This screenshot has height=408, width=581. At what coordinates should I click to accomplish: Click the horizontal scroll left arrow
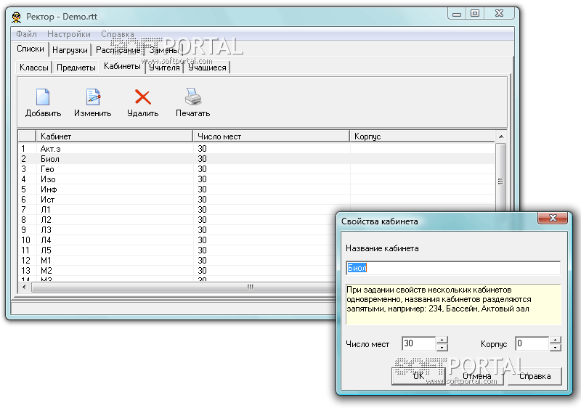(x=25, y=287)
